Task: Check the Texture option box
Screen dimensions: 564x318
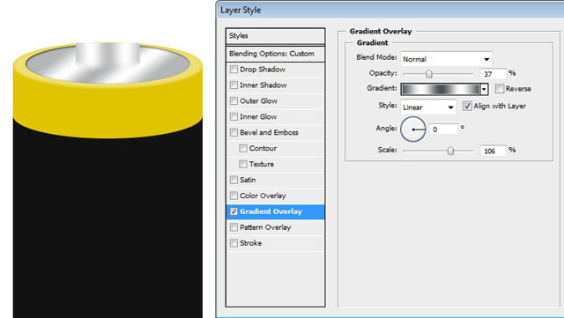Action: (243, 164)
